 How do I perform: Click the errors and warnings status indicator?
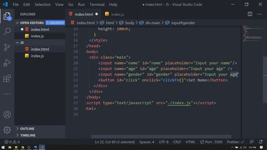tap(12, 142)
